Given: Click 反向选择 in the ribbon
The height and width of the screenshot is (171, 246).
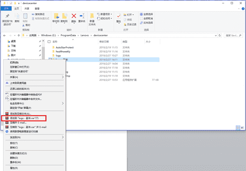Looking at the screenshot, I should (146, 23).
